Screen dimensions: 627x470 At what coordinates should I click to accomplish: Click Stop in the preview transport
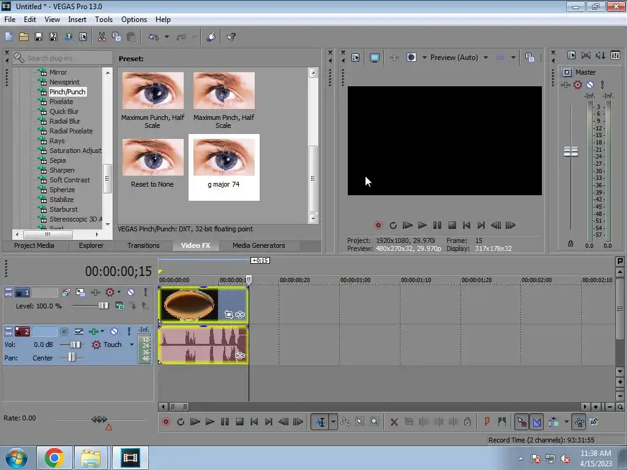pyautogui.click(x=452, y=225)
